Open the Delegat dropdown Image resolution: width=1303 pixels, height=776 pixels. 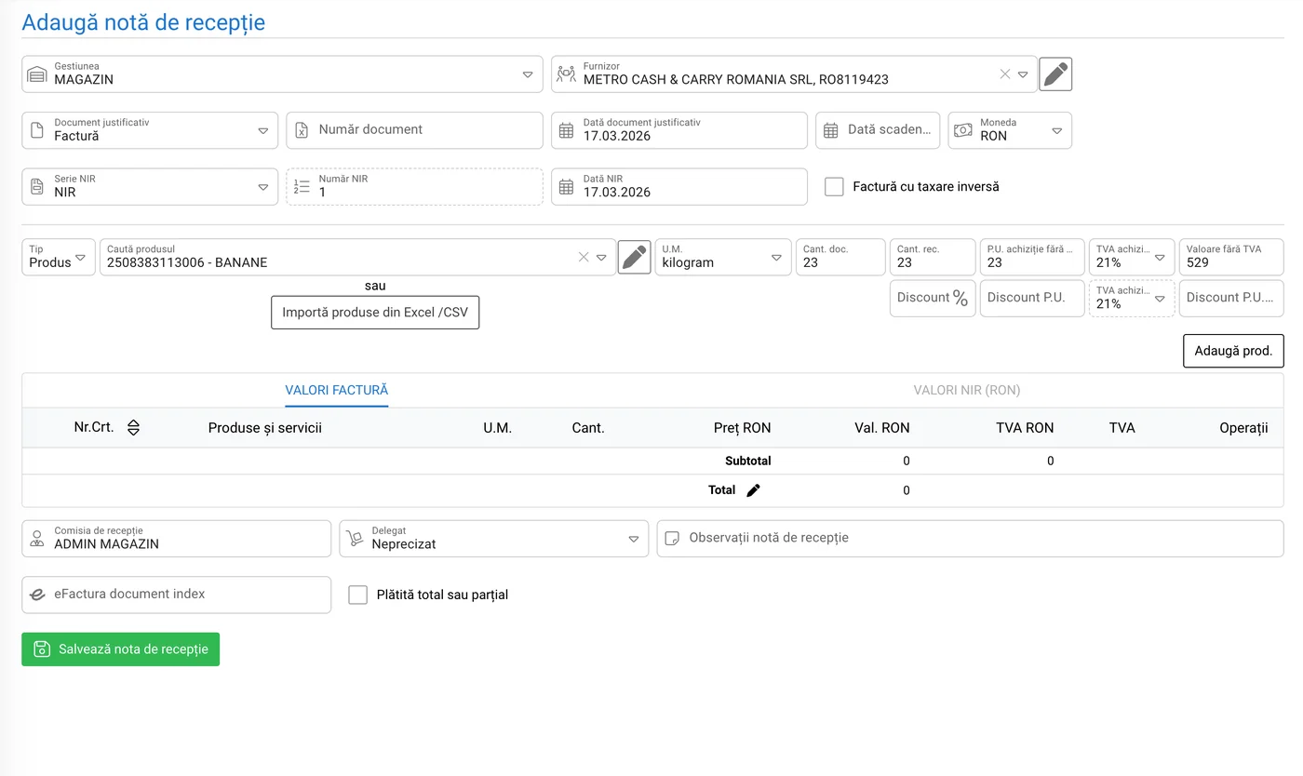click(x=633, y=539)
